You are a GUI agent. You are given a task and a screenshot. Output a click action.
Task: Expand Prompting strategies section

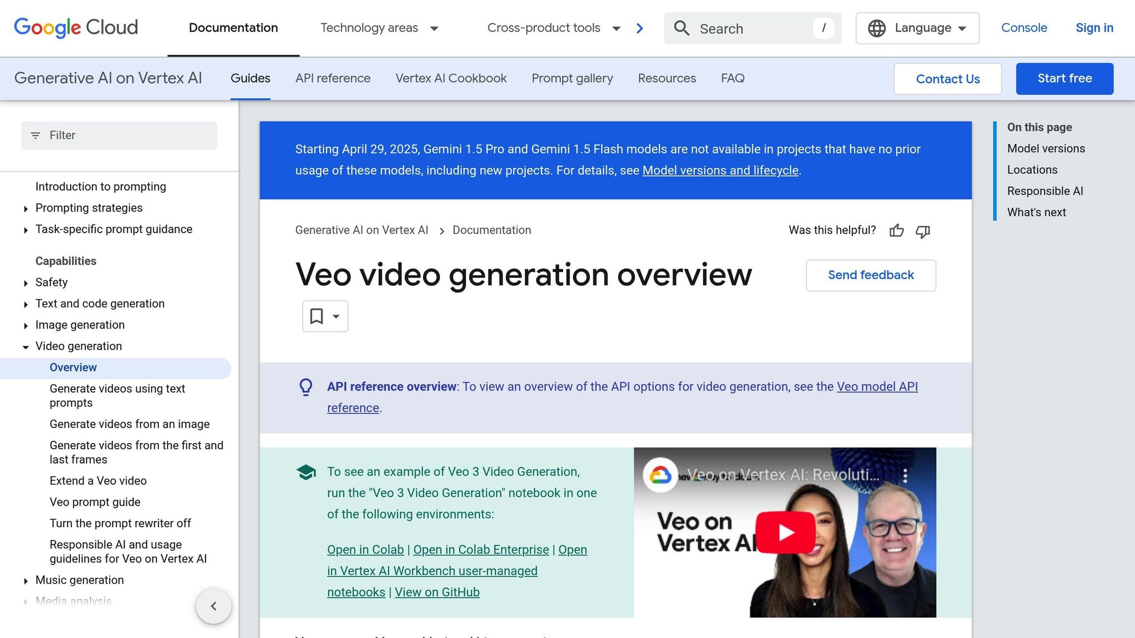25,209
